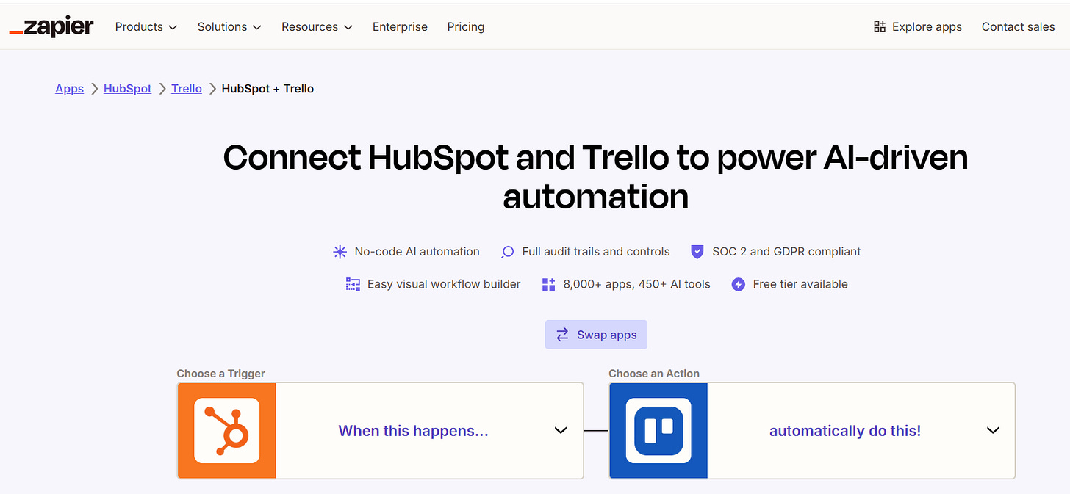Select the 'HubSpot + Trello' breadcrumb text
Image resolution: width=1070 pixels, height=494 pixels.
pos(267,89)
